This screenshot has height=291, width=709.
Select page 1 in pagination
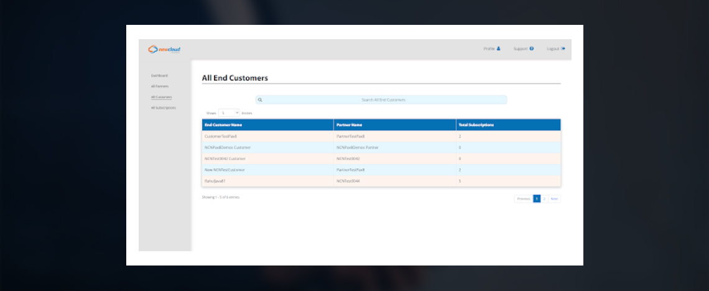click(537, 199)
